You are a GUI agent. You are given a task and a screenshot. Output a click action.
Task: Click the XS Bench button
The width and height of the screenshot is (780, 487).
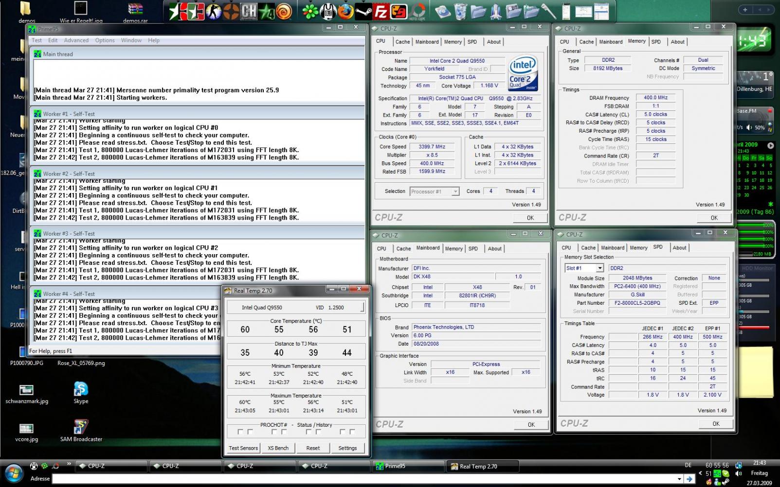point(278,448)
